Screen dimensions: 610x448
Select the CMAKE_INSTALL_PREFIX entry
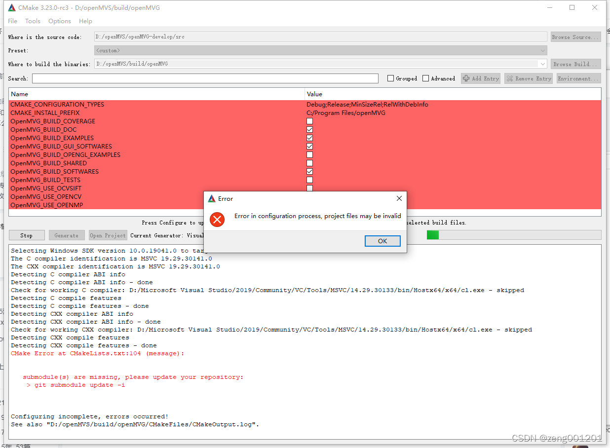(45, 113)
